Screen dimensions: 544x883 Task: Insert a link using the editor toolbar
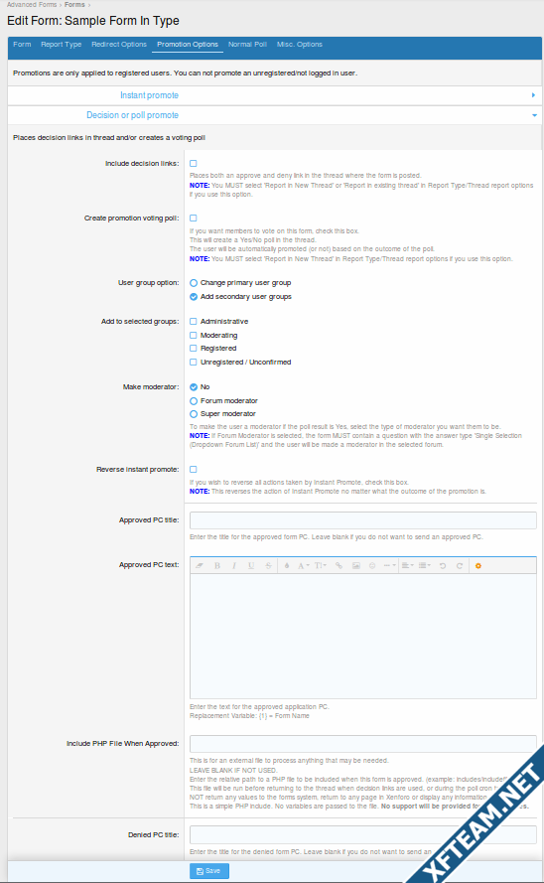coord(339,565)
